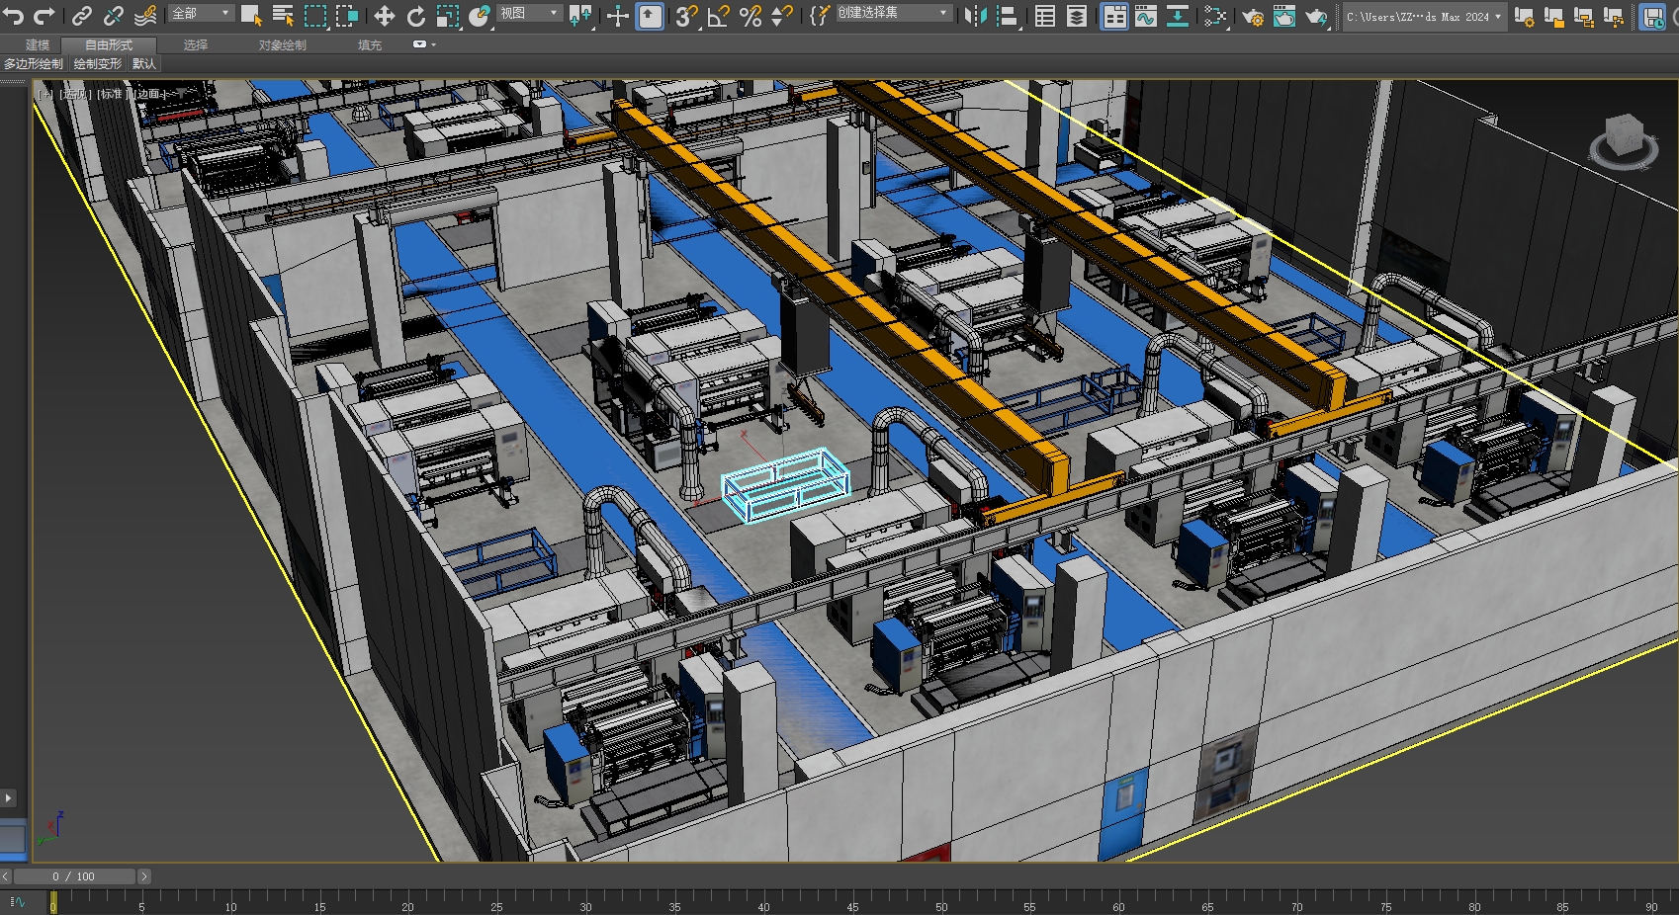Toggle the Percent Snap button
This screenshot has height=915, width=1679.
pos(751,16)
